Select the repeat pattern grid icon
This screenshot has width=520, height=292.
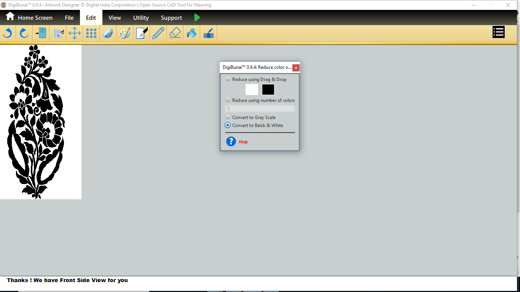91,33
